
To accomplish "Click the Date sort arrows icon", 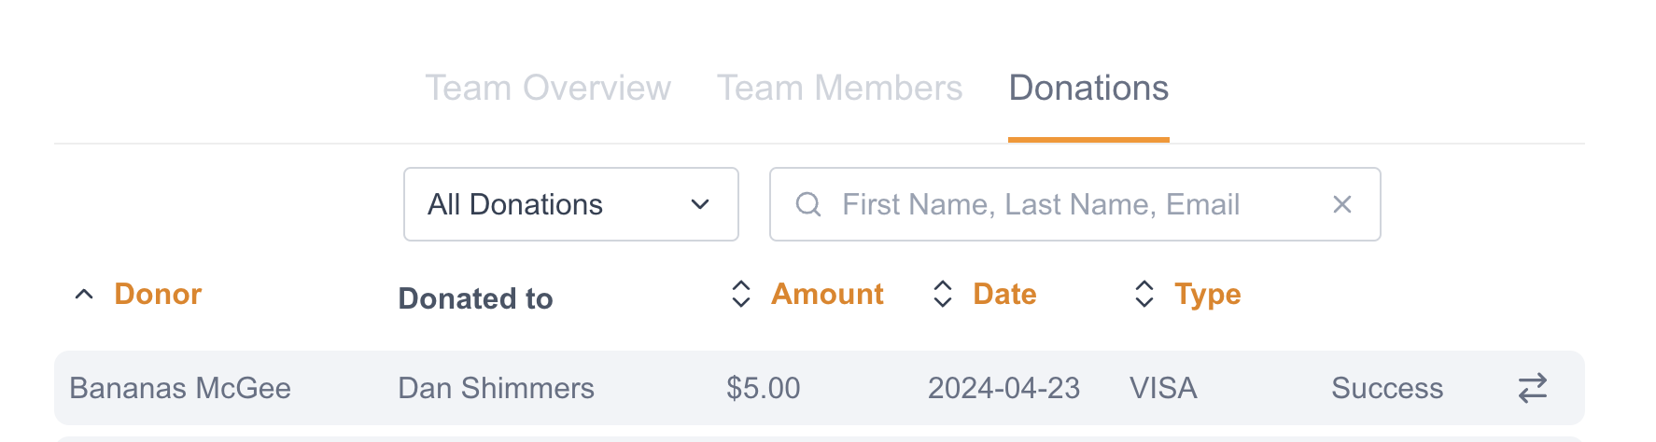I will pos(943,295).
